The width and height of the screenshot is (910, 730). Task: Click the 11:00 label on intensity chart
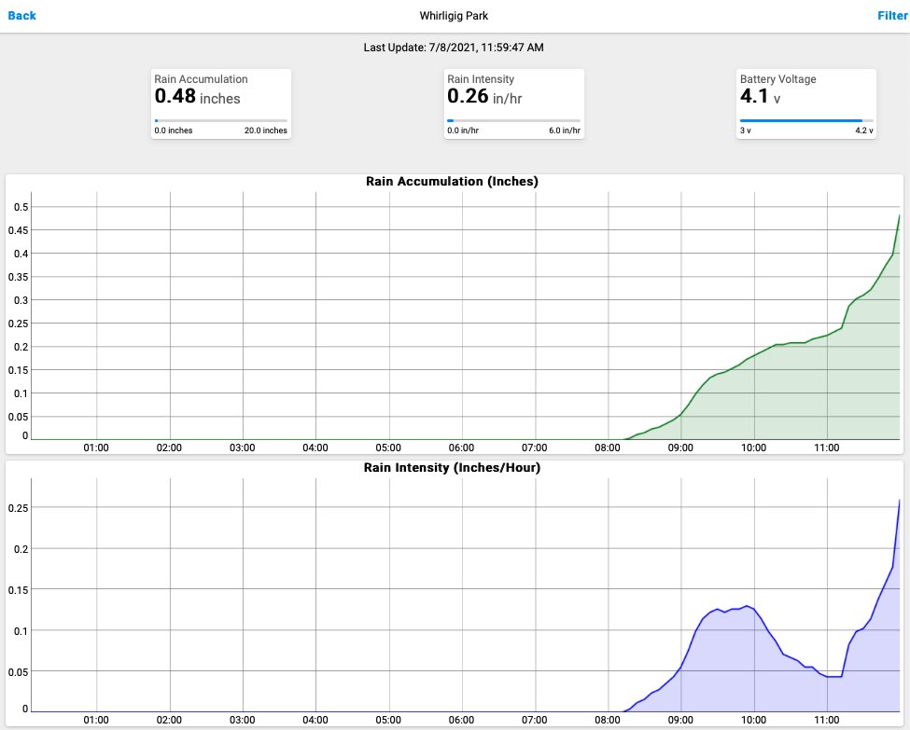click(827, 720)
